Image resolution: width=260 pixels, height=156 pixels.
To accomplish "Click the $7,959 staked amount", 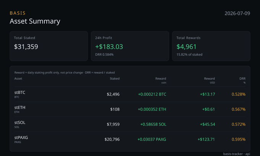I will 113,125.
